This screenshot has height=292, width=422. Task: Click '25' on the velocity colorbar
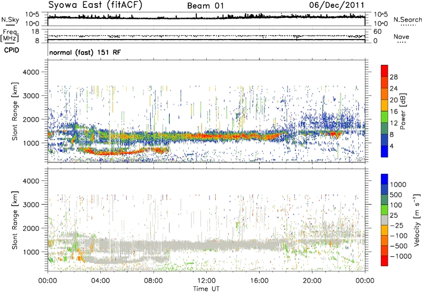click(x=394, y=215)
